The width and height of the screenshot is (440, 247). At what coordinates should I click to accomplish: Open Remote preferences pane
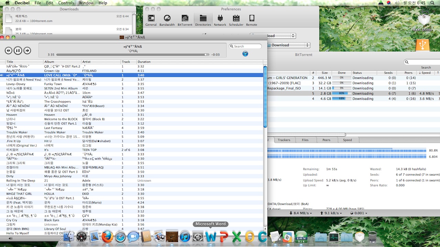point(252,20)
